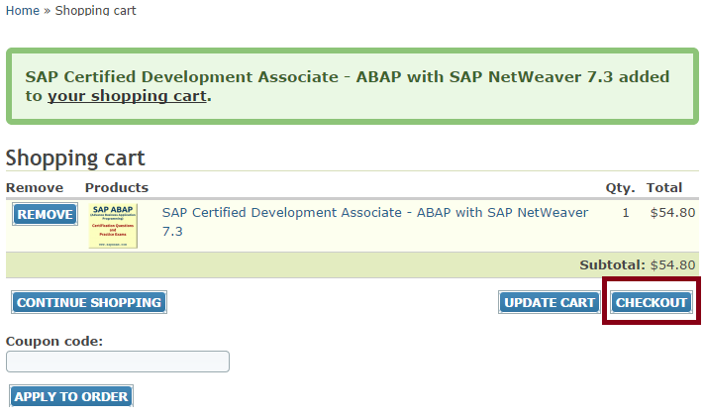
Task: Proceed with the Checkout button
Action: tap(652, 302)
